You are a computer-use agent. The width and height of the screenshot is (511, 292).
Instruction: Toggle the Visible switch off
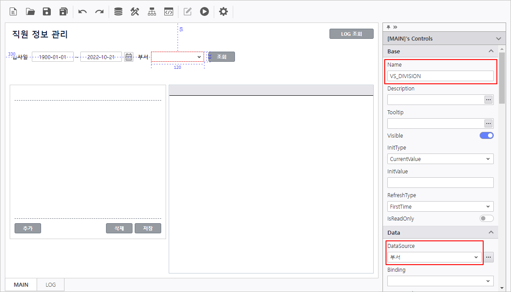click(486, 136)
